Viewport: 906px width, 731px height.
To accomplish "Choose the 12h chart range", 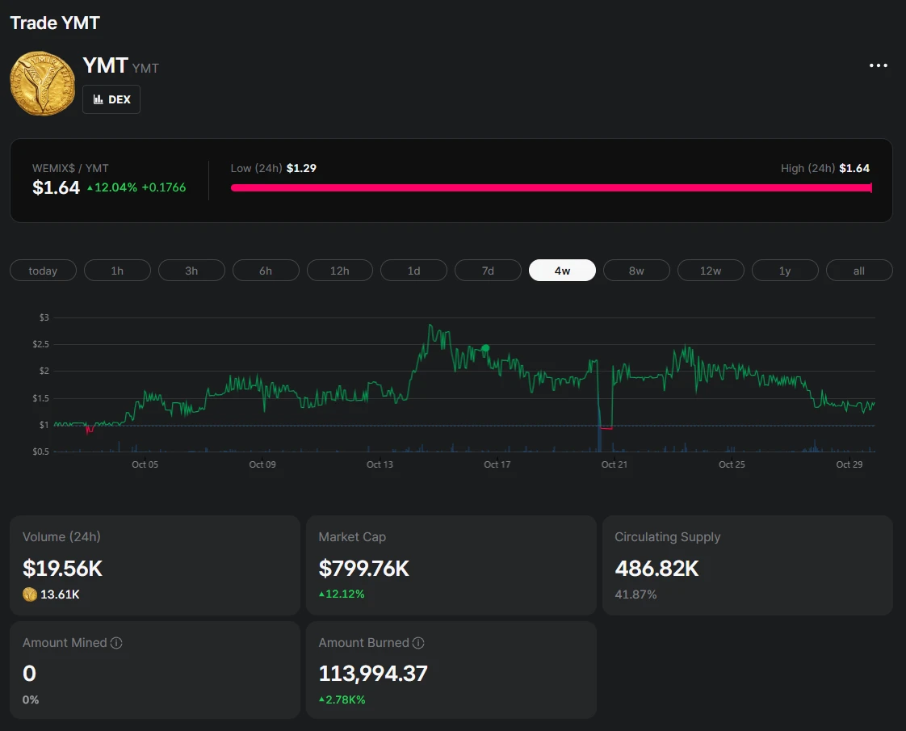I will (340, 271).
